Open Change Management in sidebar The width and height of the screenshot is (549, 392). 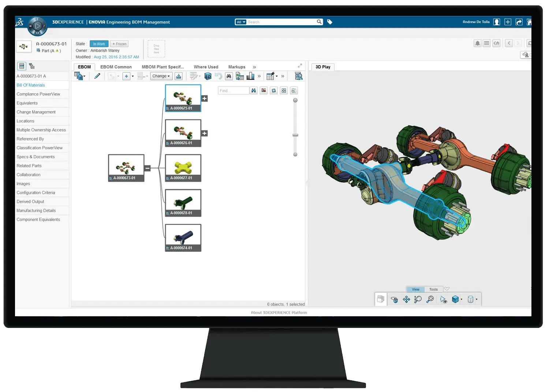click(36, 112)
